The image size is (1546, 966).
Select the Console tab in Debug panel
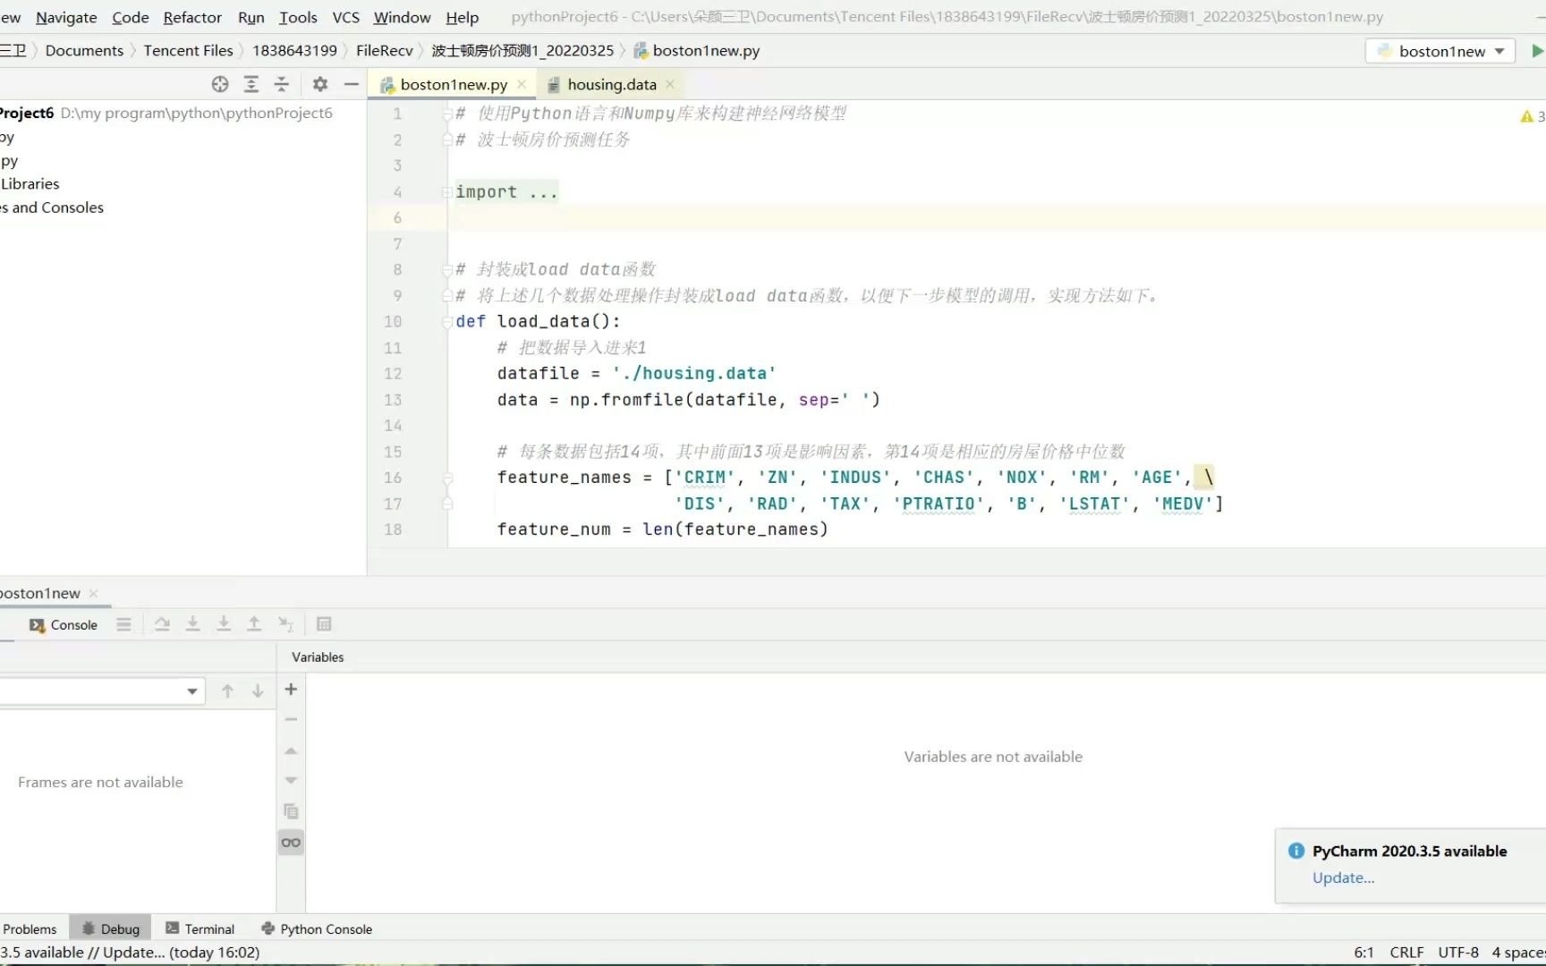(64, 625)
